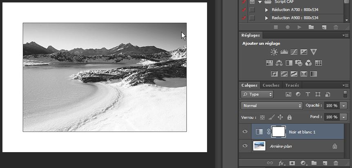Expand the Reduction A900 : 800x534 action

pyautogui.click(x=267, y=18)
